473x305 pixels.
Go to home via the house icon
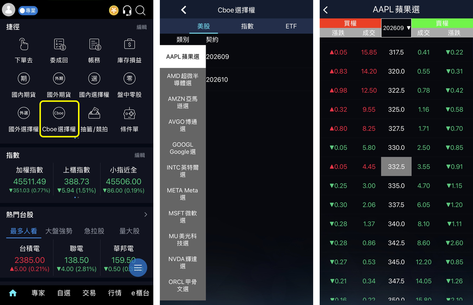pos(12,293)
